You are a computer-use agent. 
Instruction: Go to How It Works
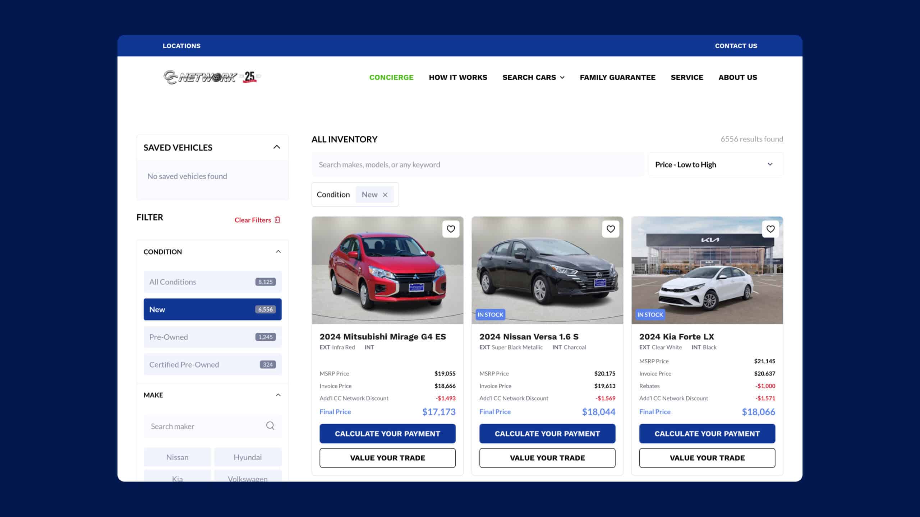(458, 77)
